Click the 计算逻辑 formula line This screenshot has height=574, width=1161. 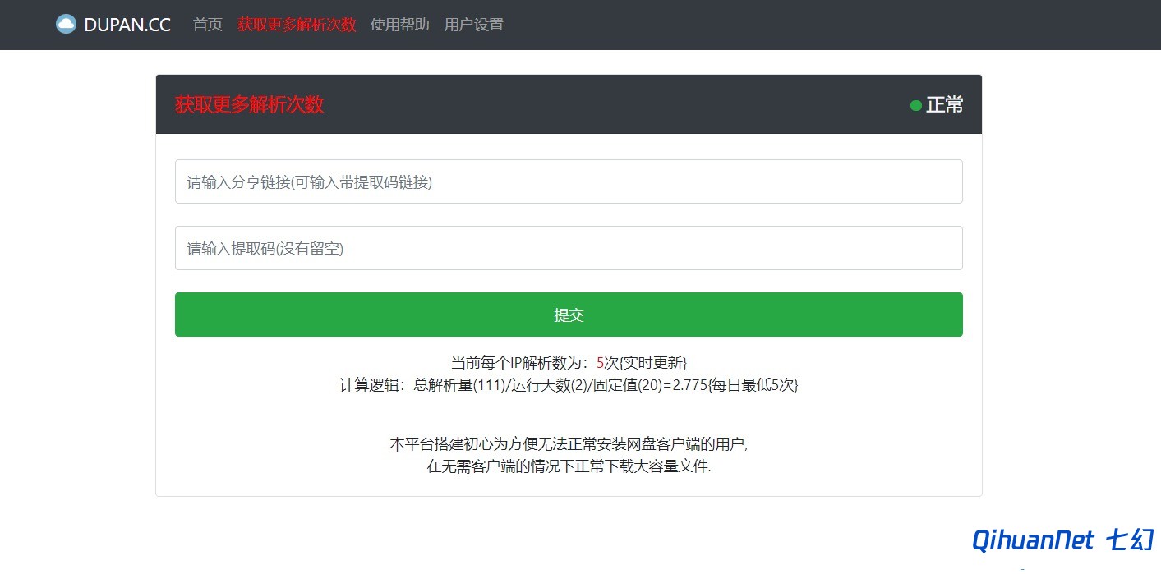[569, 384]
